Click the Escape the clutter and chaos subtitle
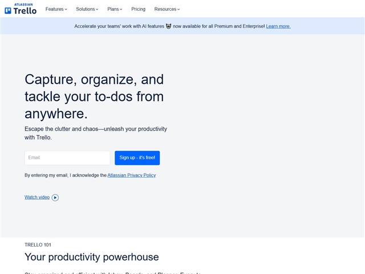The width and height of the screenshot is (365, 274). pyautogui.click(x=96, y=133)
